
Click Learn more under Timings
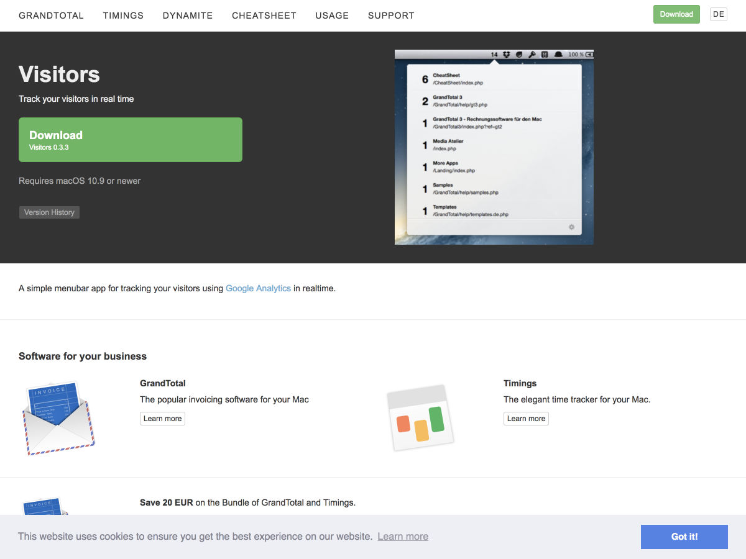click(526, 419)
